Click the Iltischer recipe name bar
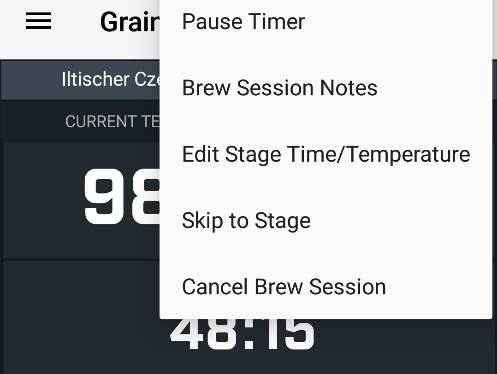497x374 pixels. click(111, 79)
